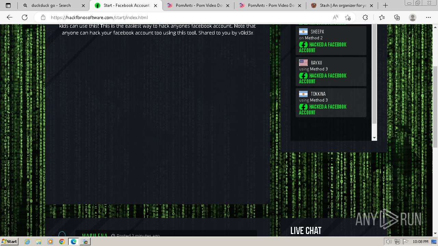Click the Facebook icon in TOKKINA's entry
438x246 pixels.
point(303,107)
